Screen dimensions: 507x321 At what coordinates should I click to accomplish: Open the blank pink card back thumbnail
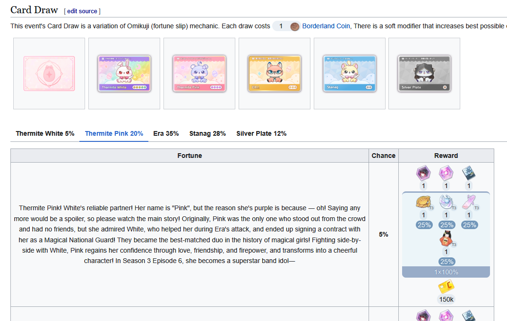(x=49, y=74)
